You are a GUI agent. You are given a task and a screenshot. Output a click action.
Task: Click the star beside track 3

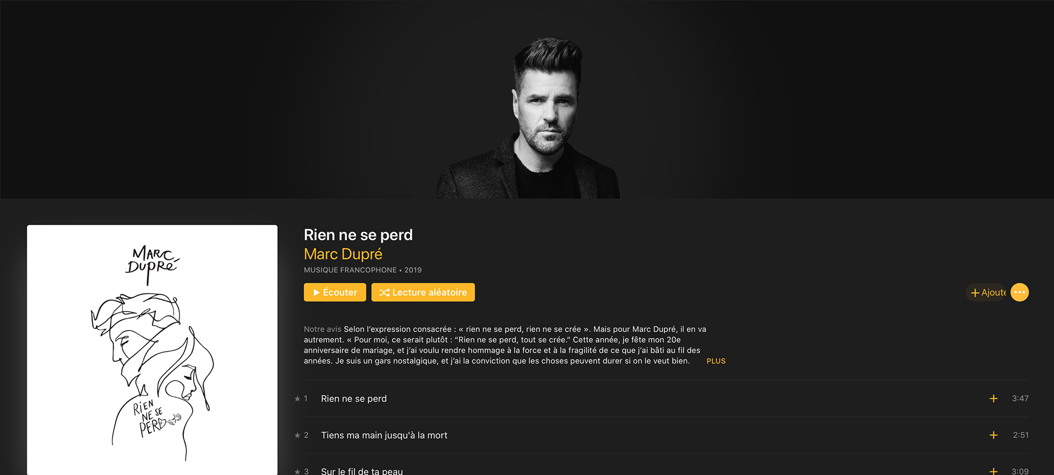click(x=298, y=471)
